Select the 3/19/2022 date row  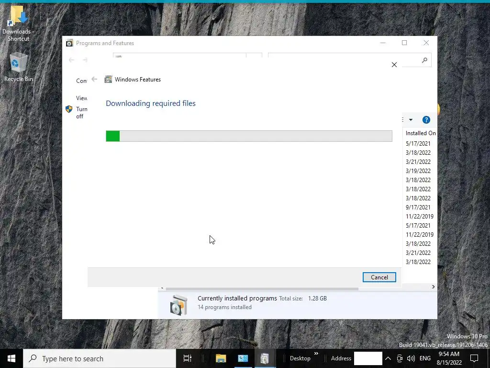pos(418,171)
